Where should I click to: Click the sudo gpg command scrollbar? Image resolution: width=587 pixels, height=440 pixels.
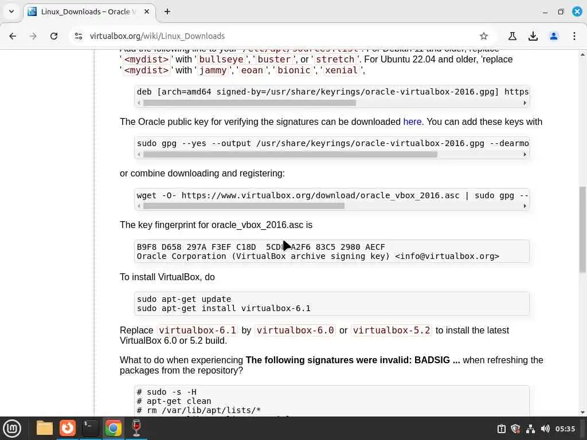[x=290, y=155]
